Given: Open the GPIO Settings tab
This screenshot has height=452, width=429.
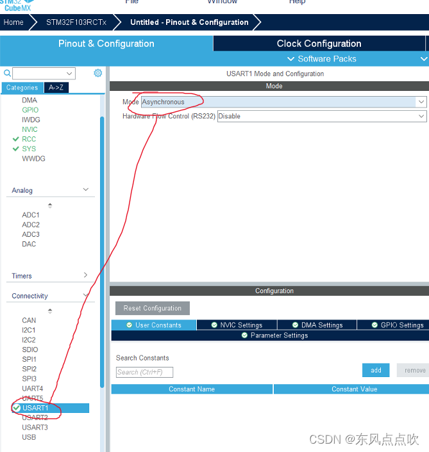Looking at the screenshot, I should [393, 325].
